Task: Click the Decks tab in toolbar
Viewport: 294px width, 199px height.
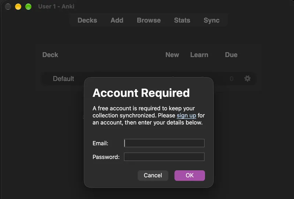Action: tap(87, 20)
